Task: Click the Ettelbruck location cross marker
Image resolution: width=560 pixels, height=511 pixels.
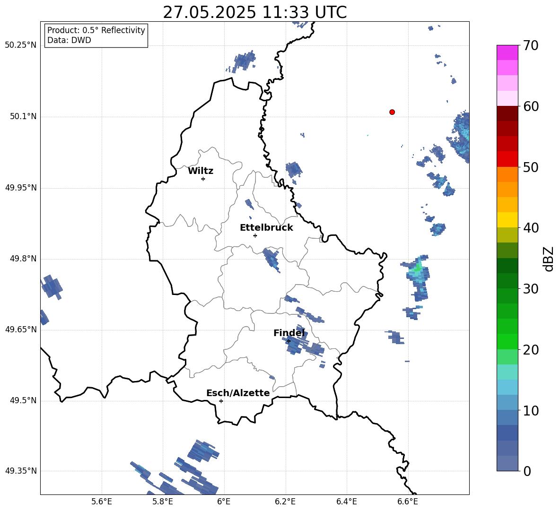Action: tap(255, 235)
